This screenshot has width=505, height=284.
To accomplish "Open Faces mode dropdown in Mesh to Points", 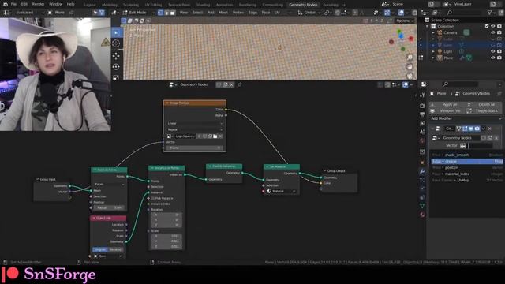I will point(110,184).
